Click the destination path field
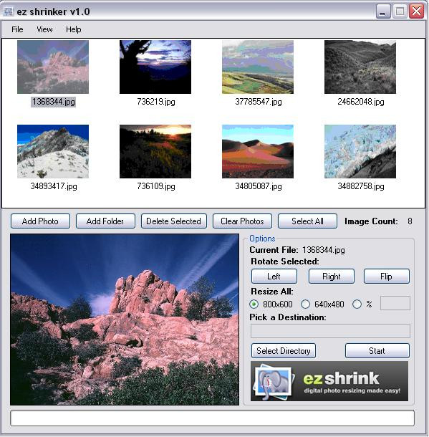Screen dimensions: 429x437 (330, 331)
